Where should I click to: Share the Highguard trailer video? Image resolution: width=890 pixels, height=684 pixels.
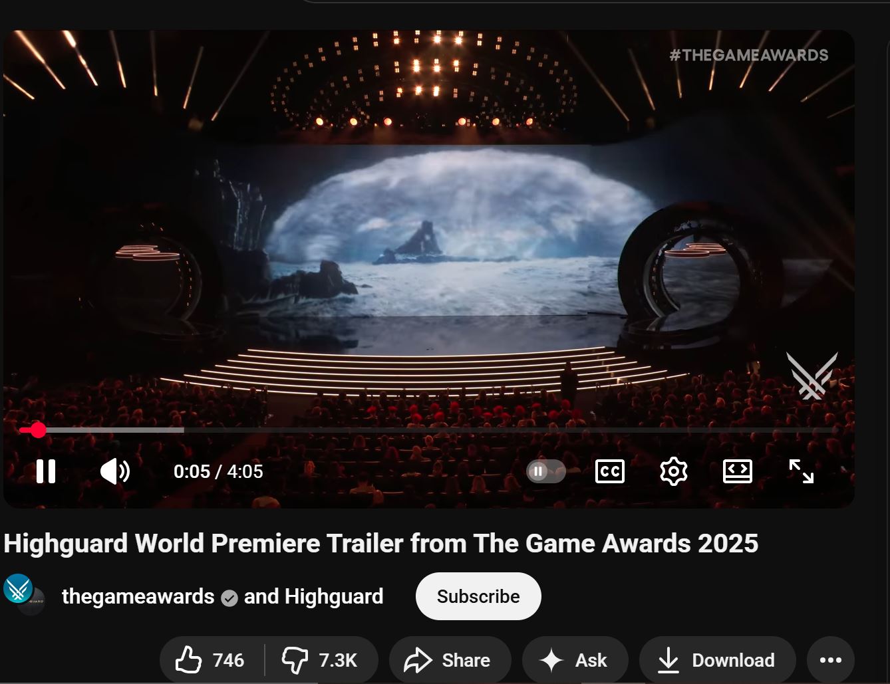[450, 660]
